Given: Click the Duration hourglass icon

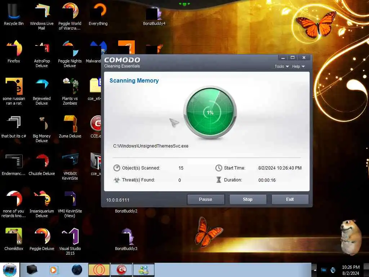Looking at the screenshot, I should pyautogui.click(x=219, y=180).
